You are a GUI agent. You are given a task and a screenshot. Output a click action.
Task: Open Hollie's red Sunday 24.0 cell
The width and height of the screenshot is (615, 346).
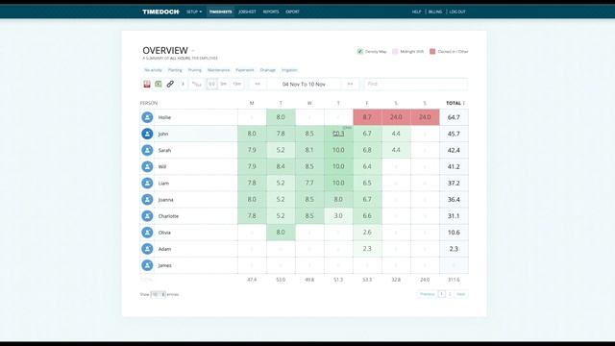425,117
